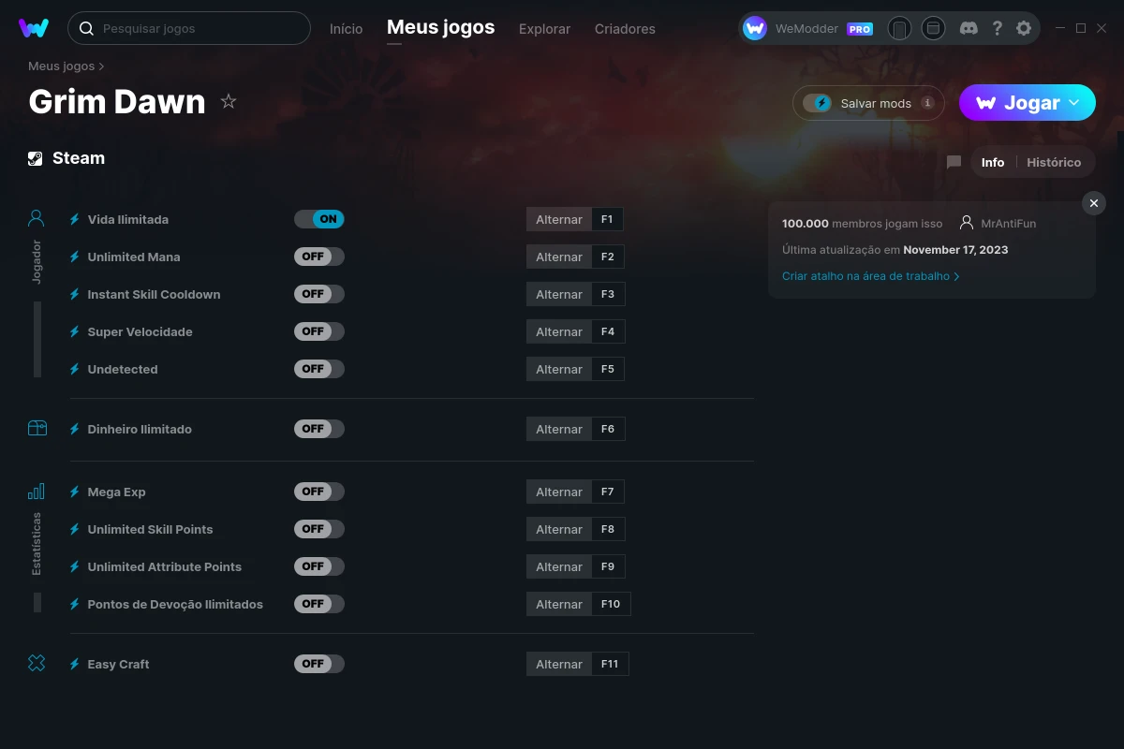Click the F10 hotkey box

[x=611, y=604]
